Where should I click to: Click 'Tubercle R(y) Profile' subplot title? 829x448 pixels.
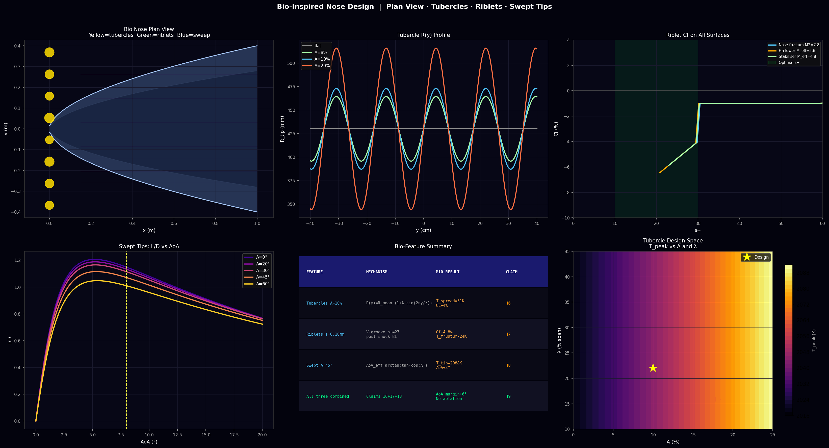coord(424,35)
